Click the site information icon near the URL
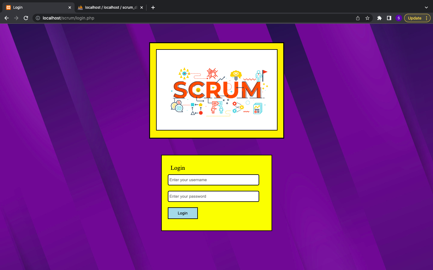 38,18
